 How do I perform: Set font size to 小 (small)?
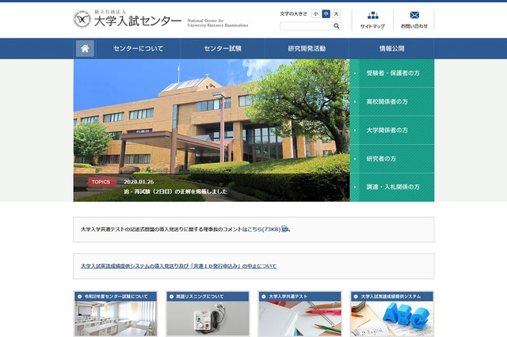click(x=315, y=14)
